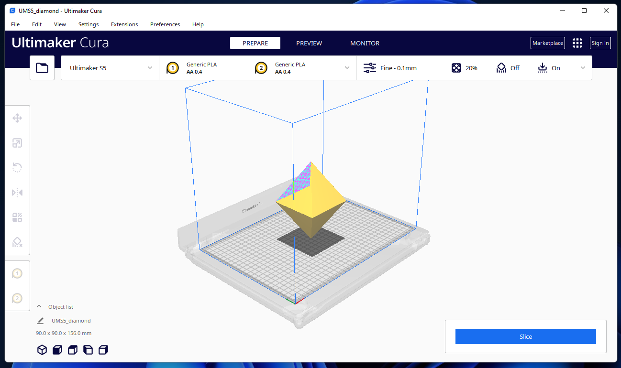Switch to front view icon
621x368 pixels.
pos(57,350)
